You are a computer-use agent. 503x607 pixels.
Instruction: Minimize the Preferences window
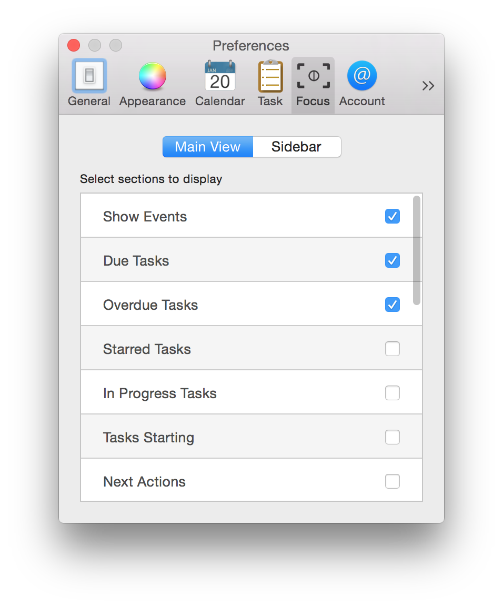pos(95,46)
